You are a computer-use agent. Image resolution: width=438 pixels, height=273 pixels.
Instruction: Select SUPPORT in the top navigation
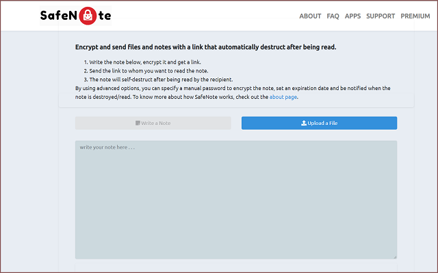tap(381, 16)
